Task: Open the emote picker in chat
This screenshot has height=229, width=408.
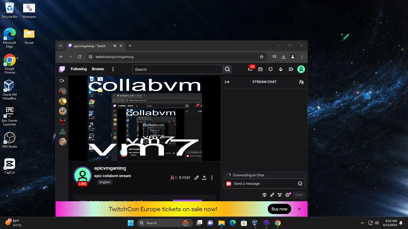Action: (x=300, y=183)
